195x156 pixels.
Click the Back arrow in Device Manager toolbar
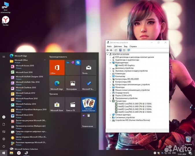[x=107, y=50]
